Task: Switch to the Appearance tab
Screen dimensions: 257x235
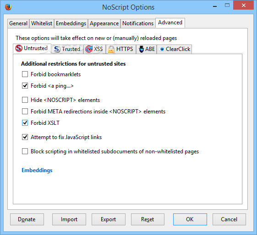Action: point(104,23)
